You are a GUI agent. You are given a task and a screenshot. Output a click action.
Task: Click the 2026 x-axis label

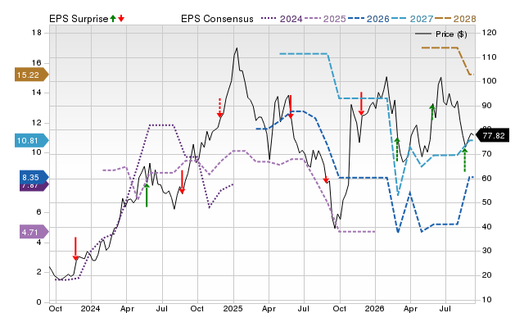click(x=375, y=308)
